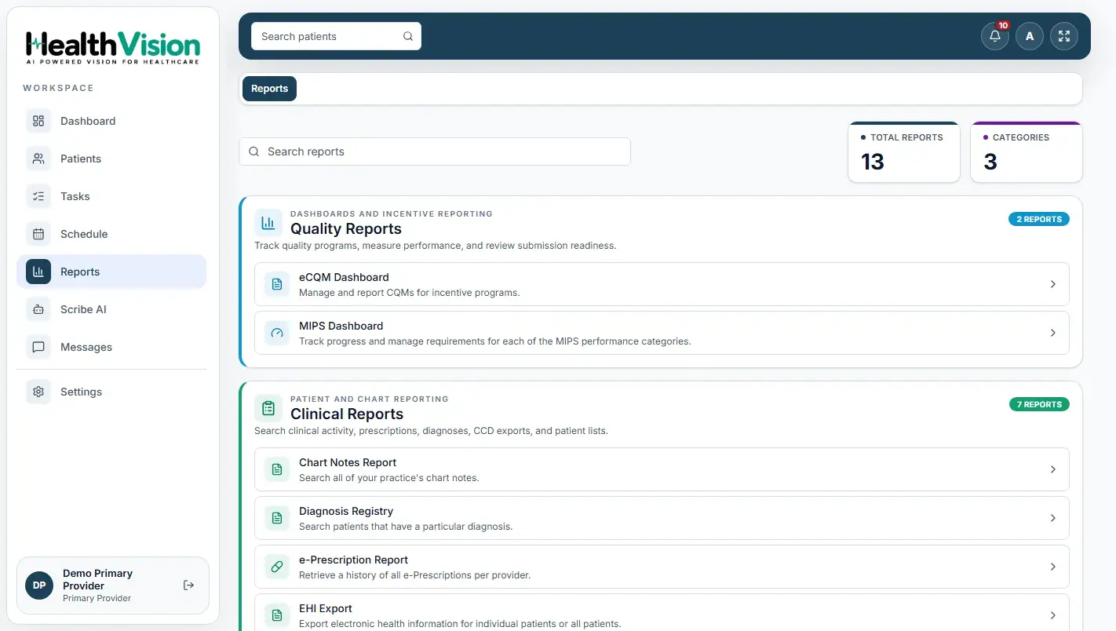
Task: Click the Schedule calendar icon
Action: (38, 234)
